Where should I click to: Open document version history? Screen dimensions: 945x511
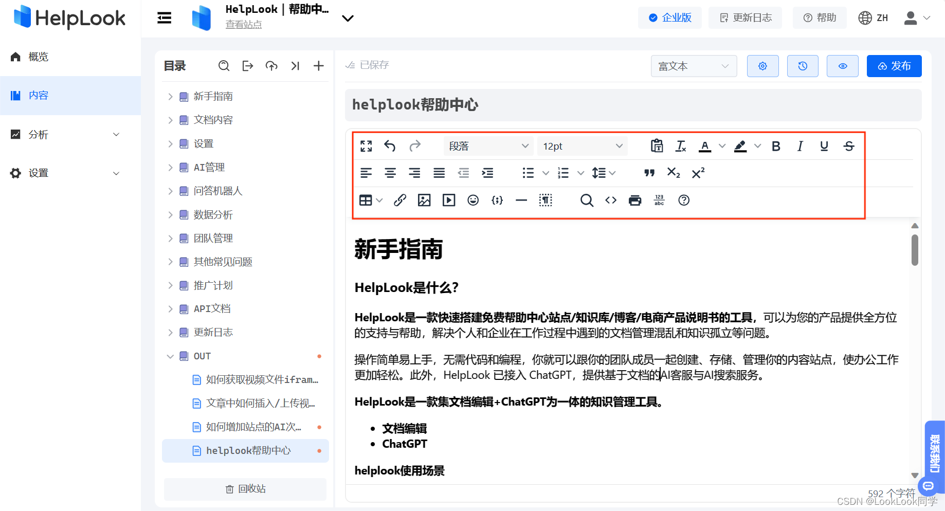[x=802, y=66]
